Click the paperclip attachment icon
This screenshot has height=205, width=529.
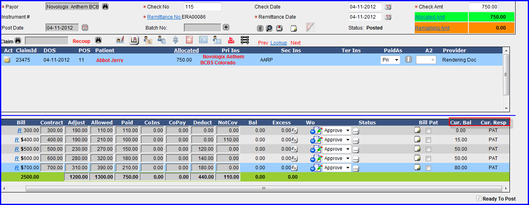(260, 28)
